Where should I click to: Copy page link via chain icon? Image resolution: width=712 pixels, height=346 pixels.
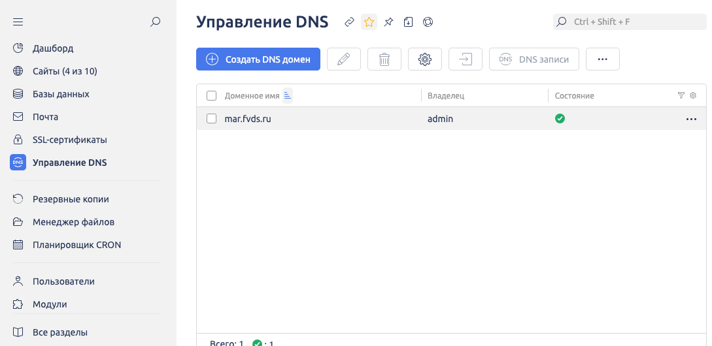pos(350,22)
